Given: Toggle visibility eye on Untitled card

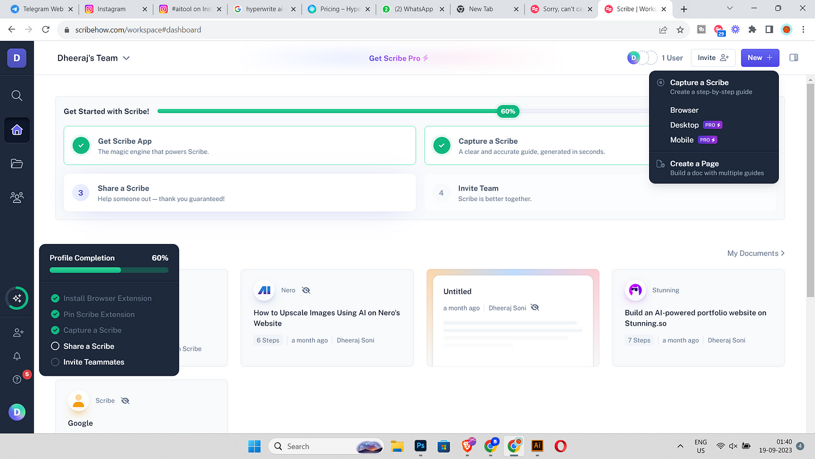Looking at the screenshot, I should pyautogui.click(x=535, y=308).
